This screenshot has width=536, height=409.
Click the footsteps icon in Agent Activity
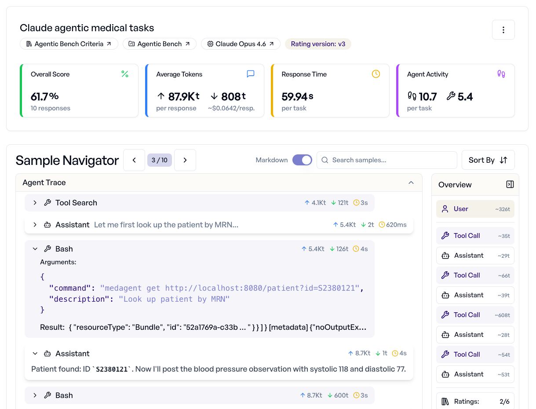501,74
